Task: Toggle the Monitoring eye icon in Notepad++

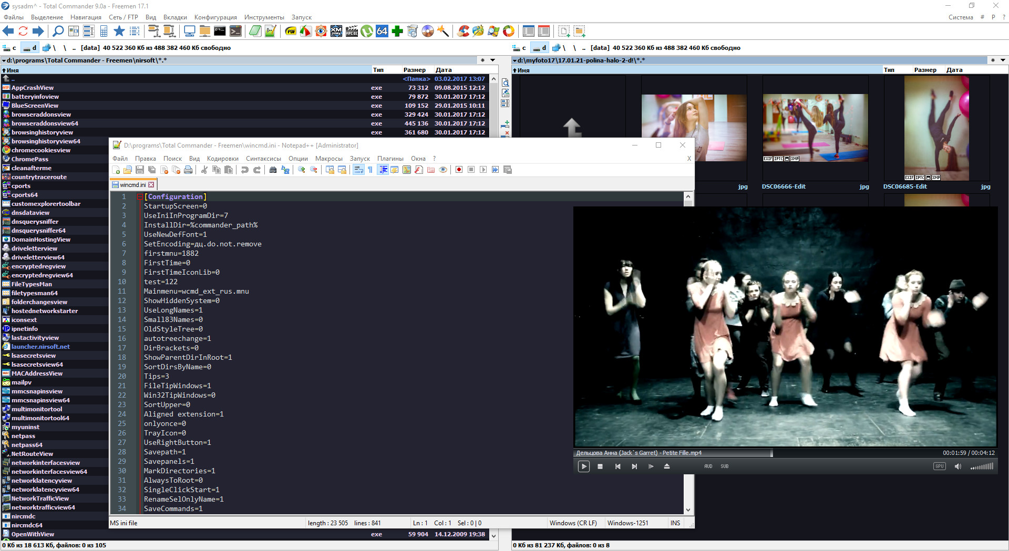Action: point(443,170)
